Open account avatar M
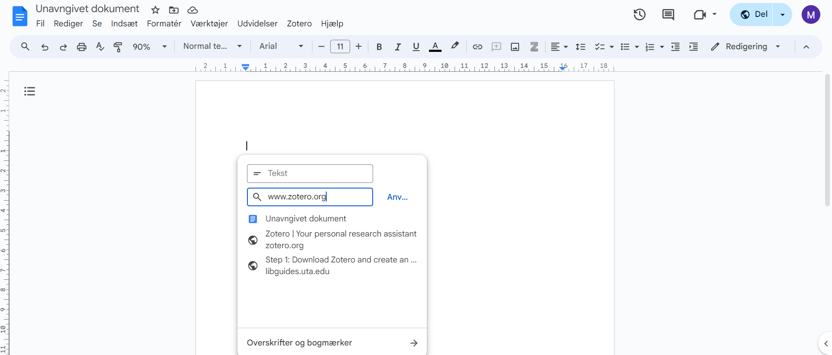832x355 pixels. [811, 15]
